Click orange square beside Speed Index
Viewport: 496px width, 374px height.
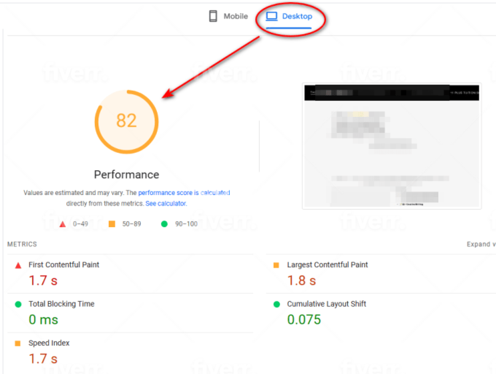point(18,343)
